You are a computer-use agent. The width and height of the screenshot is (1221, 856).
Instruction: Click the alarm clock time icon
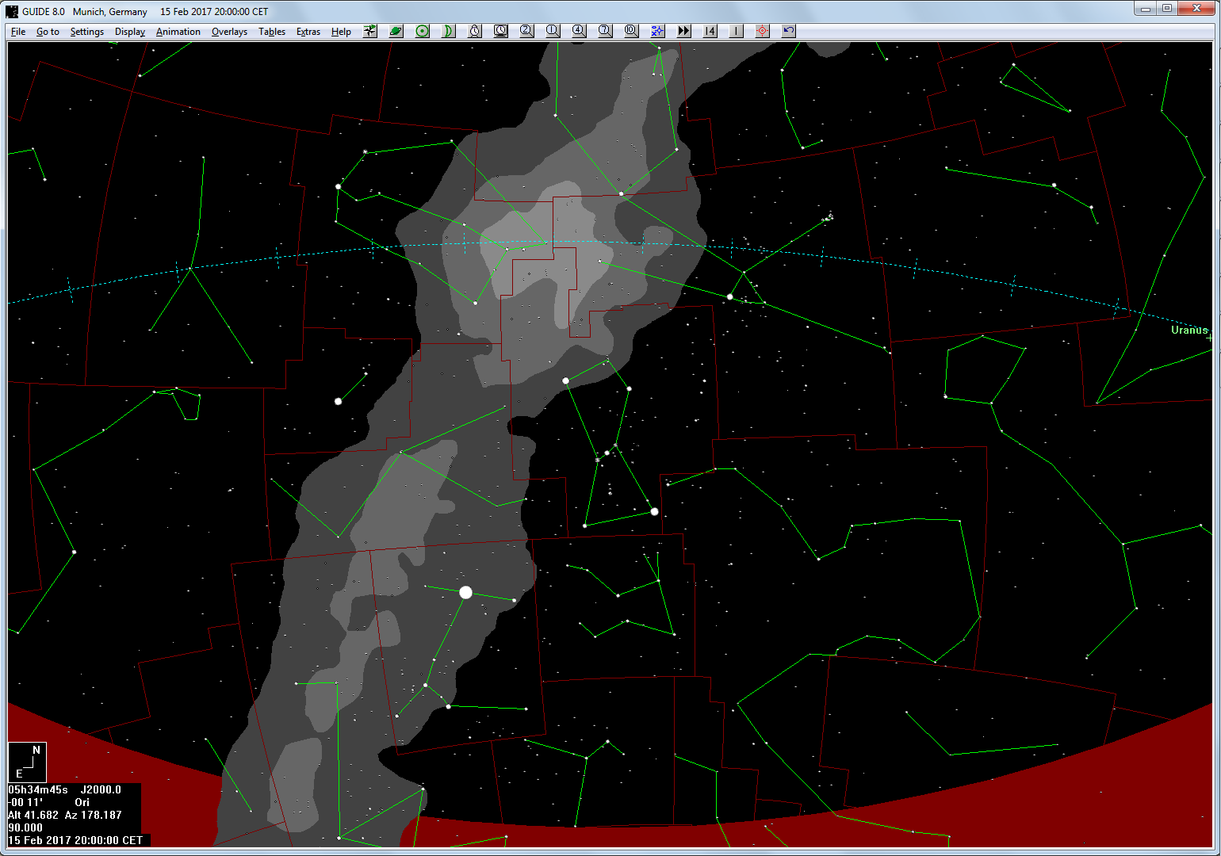[475, 31]
